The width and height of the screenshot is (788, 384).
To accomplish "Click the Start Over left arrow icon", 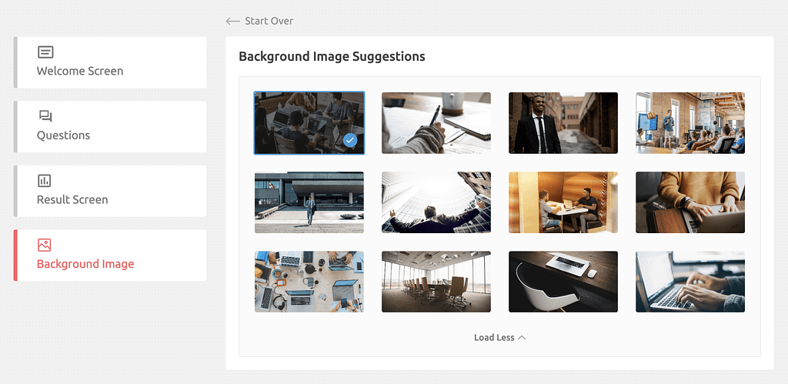I will coord(232,21).
